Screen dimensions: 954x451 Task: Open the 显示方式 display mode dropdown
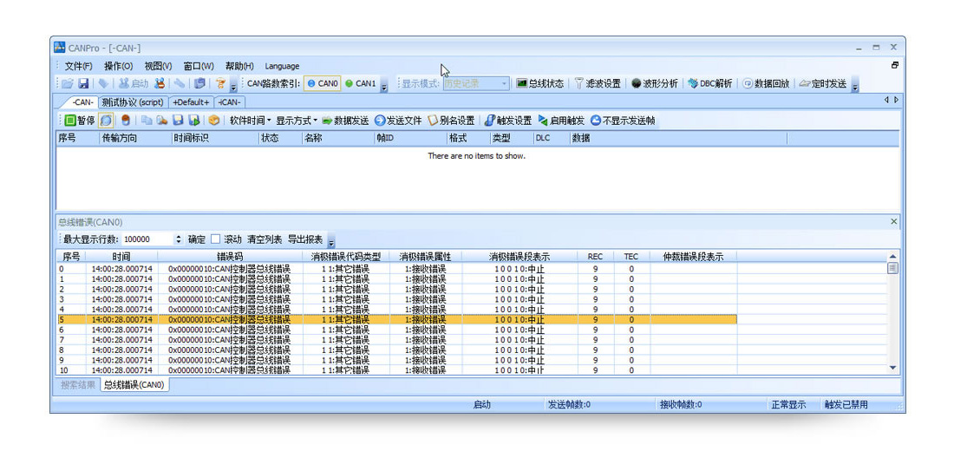[x=297, y=121]
